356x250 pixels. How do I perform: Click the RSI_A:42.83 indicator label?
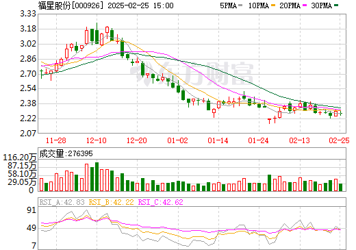[62, 202]
